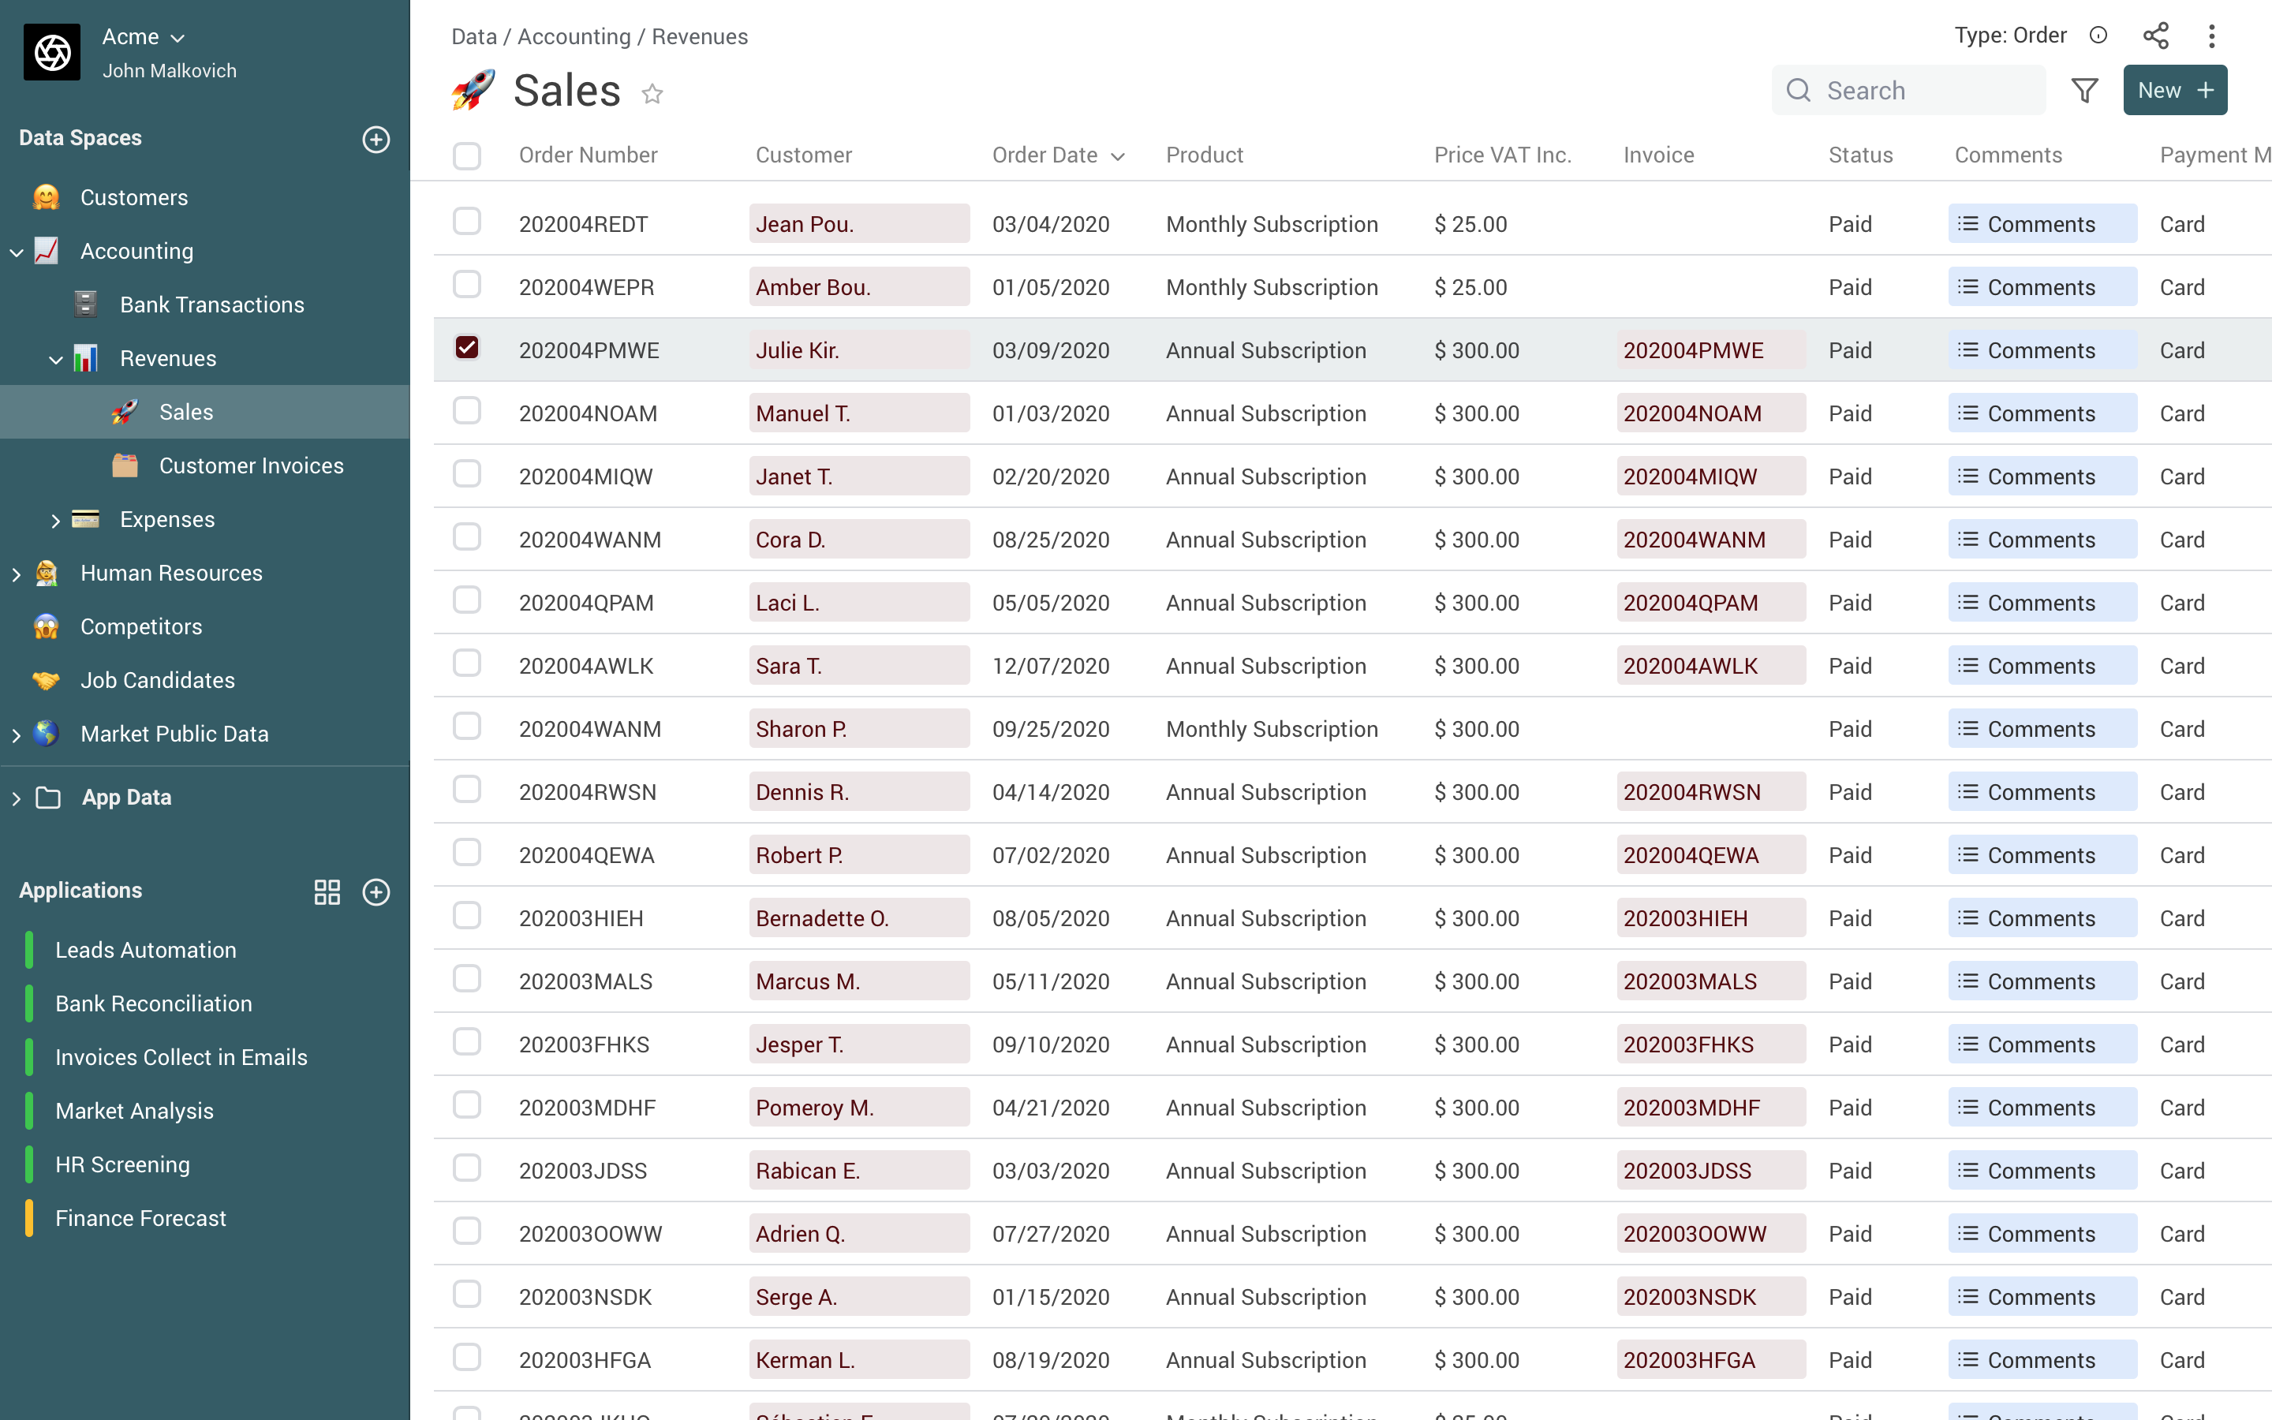Click the filter icon near search bar

(x=2086, y=90)
